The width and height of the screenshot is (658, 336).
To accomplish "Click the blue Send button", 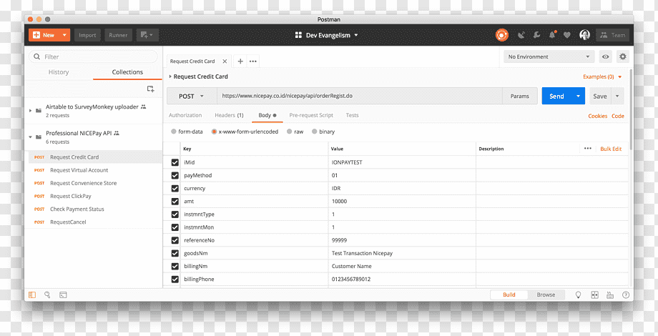I will coord(556,96).
